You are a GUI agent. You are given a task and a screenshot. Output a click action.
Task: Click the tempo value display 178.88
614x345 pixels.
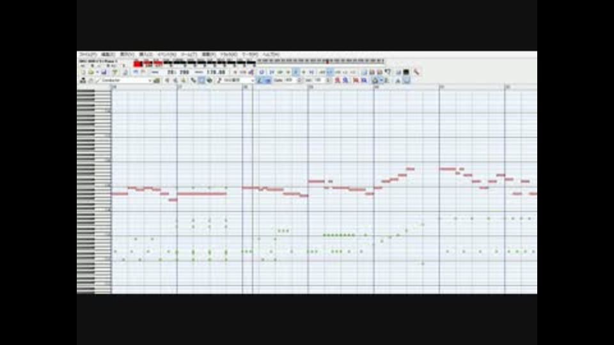point(216,72)
